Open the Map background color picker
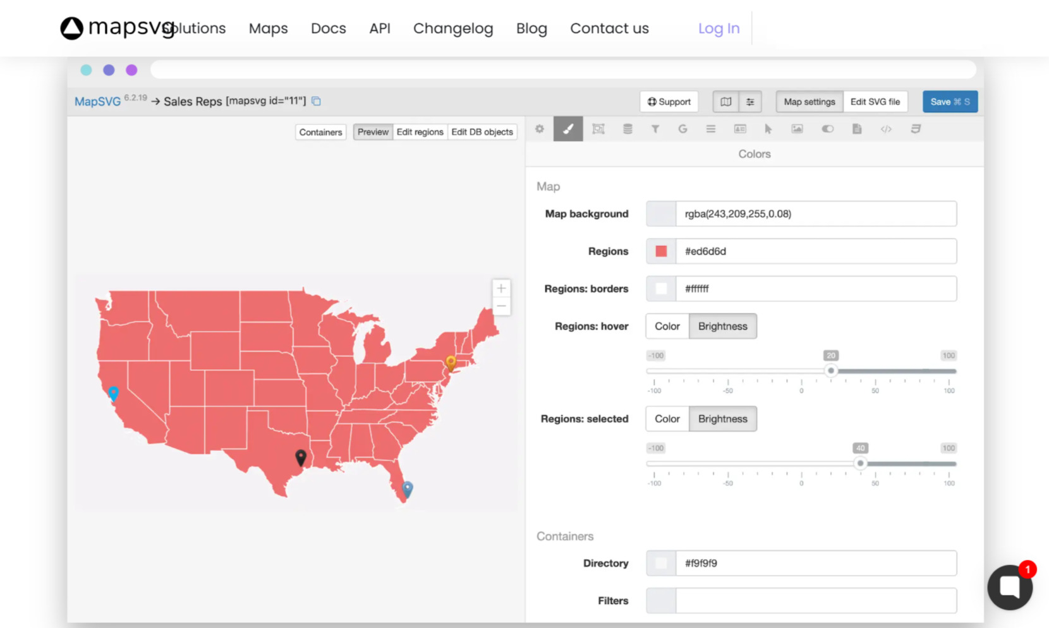The image size is (1049, 628). point(660,214)
